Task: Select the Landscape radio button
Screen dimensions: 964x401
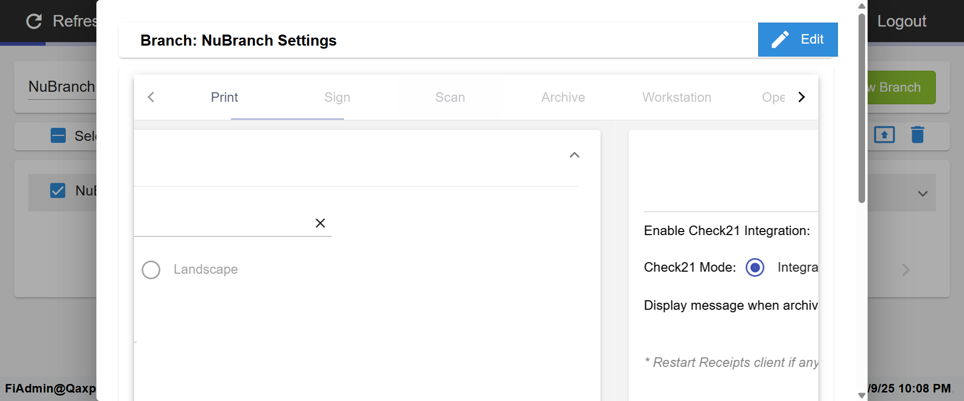Action: tap(151, 270)
